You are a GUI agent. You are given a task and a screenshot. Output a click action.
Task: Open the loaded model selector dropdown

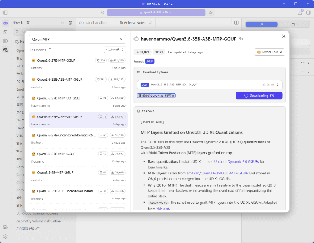[156, 13]
